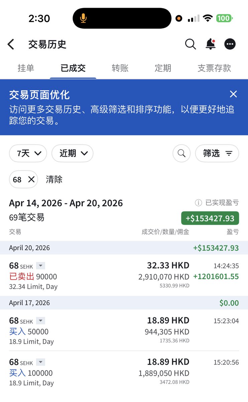The image size is (248, 402).
Task: Tap the battery indicator showing 100
Action: point(225,18)
